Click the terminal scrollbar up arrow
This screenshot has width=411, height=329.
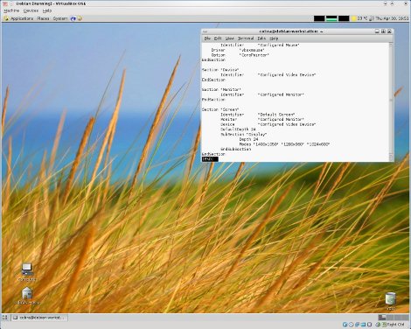click(x=391, y=45)
